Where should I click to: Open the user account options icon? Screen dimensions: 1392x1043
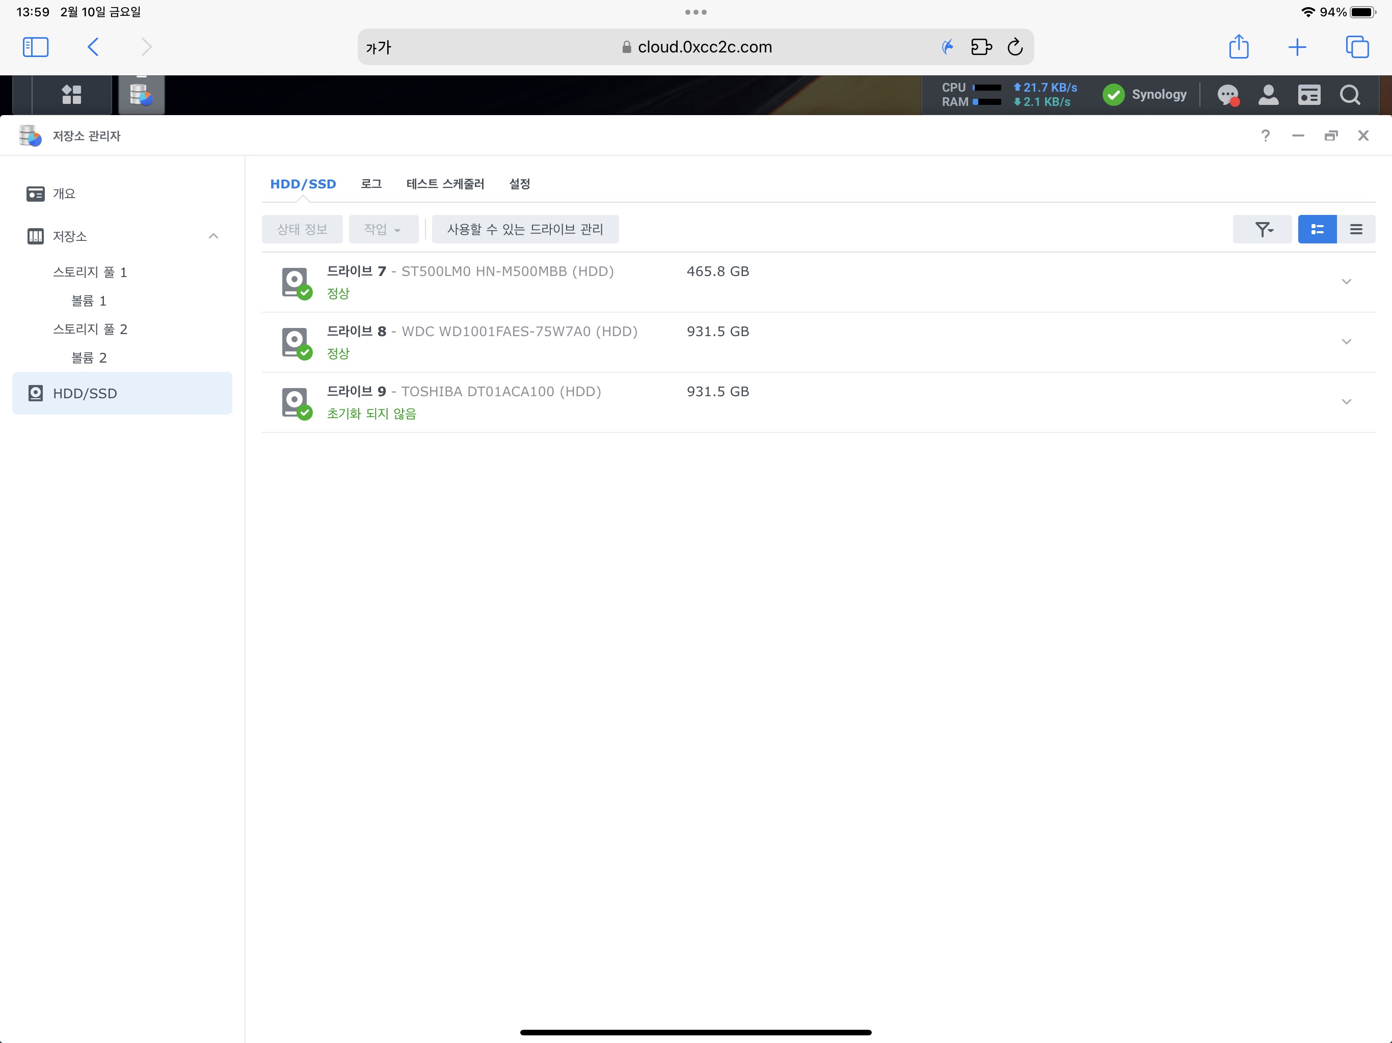pyautogui.click(x=1268, y=95)
